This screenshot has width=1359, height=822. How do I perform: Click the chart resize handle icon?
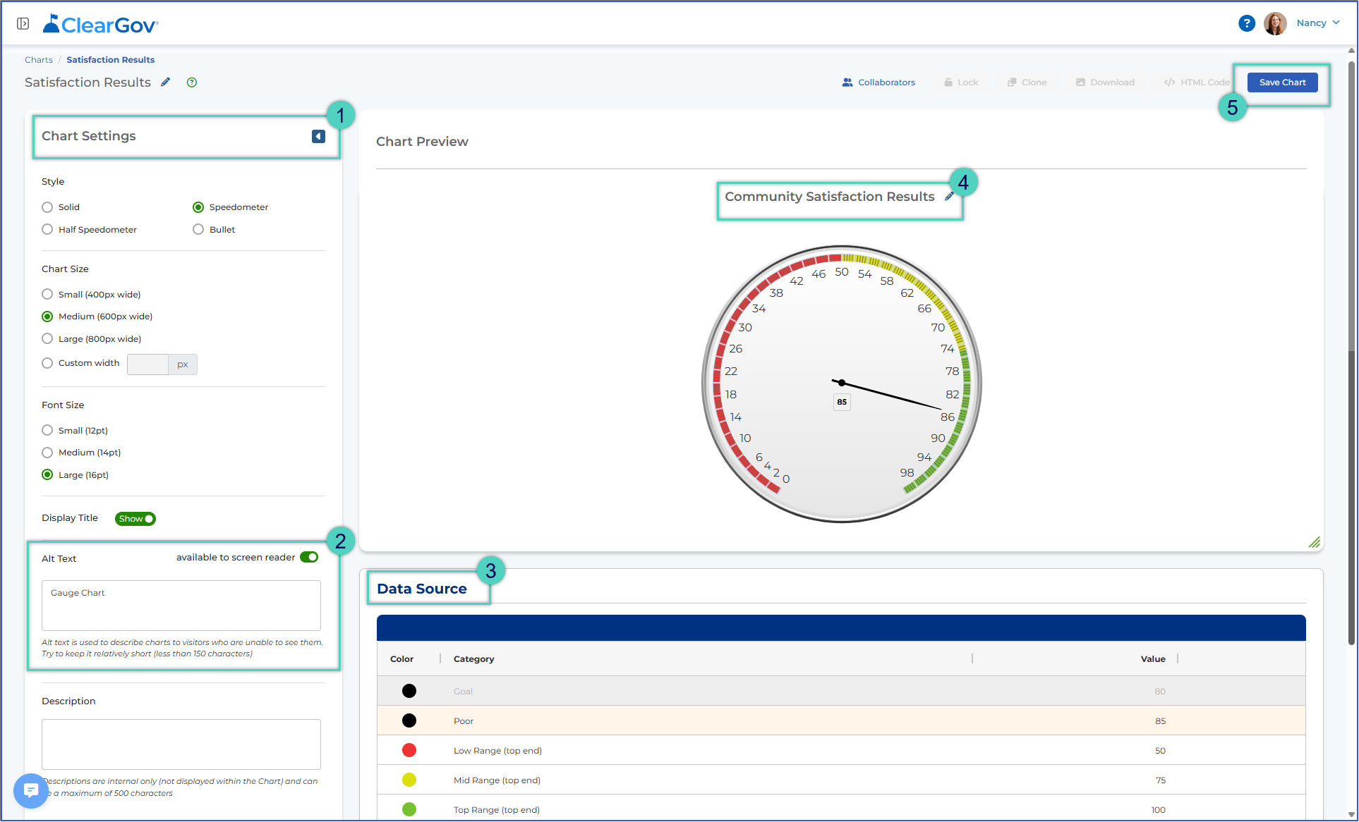[x=1314, y=542]
